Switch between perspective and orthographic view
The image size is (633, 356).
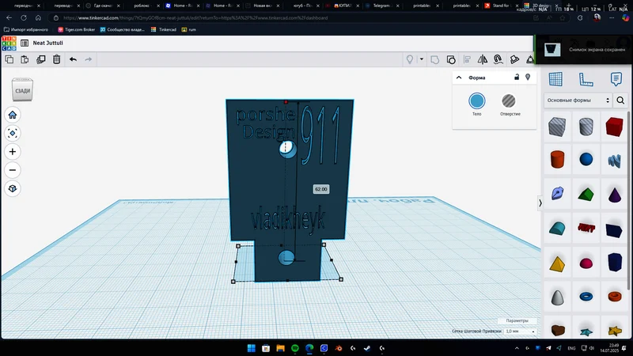[x=13, y=188]
